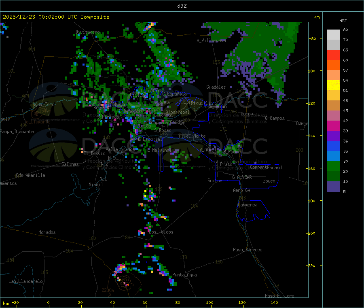Click the Agua_Toro map label
The image size is (364, 308).
(43, 104)
